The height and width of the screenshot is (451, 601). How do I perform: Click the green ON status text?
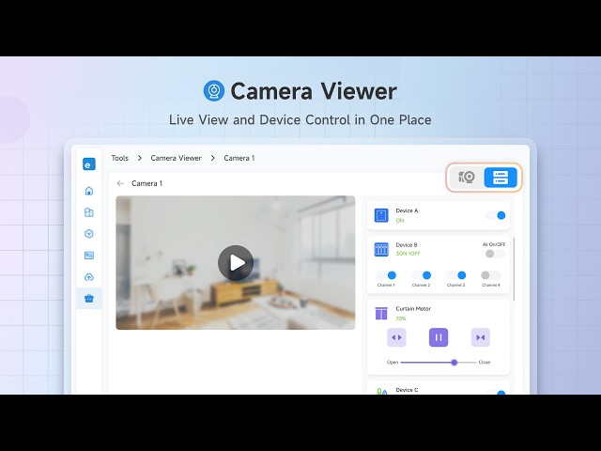click(400, 221)
